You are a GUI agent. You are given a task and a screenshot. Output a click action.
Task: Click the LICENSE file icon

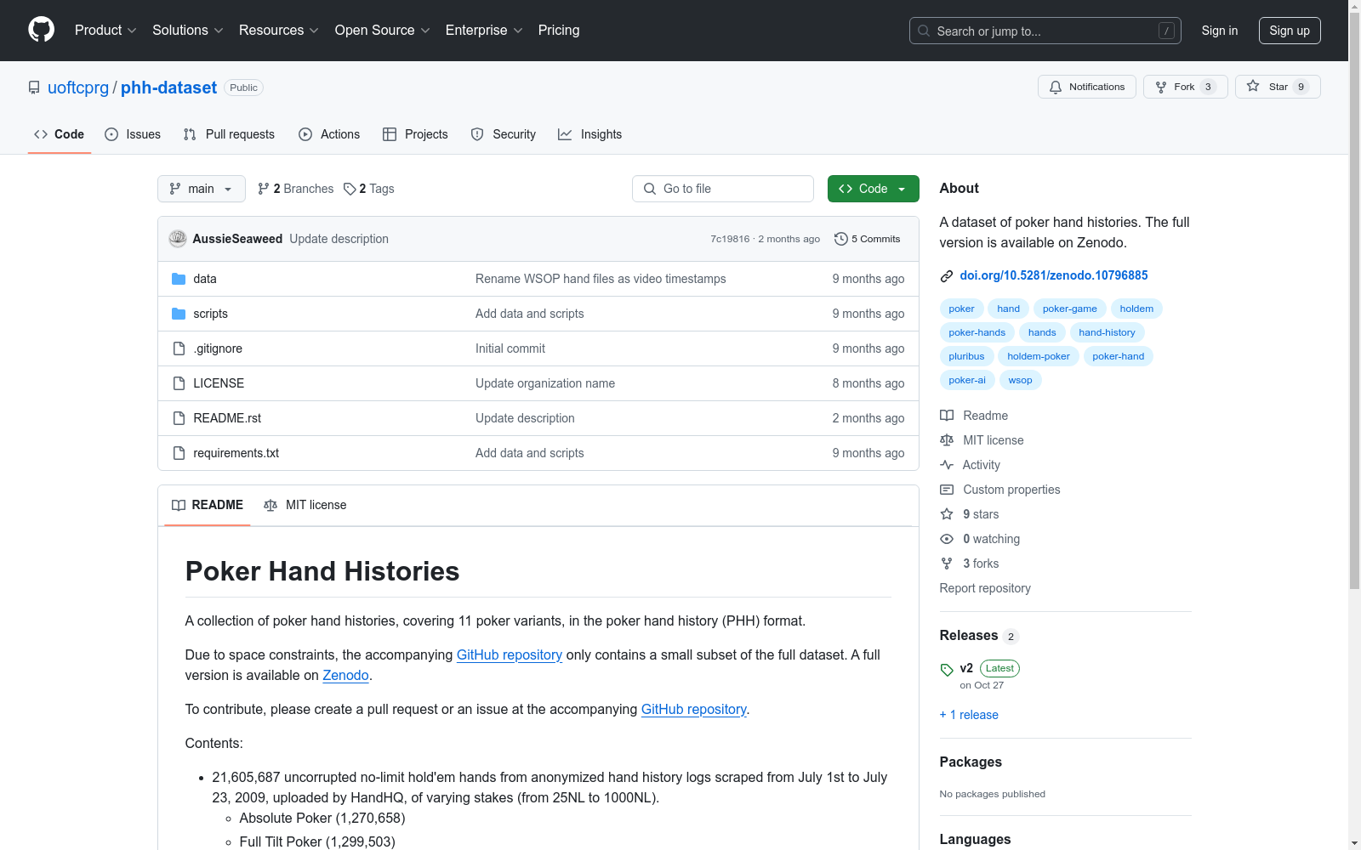coord(179,383)
